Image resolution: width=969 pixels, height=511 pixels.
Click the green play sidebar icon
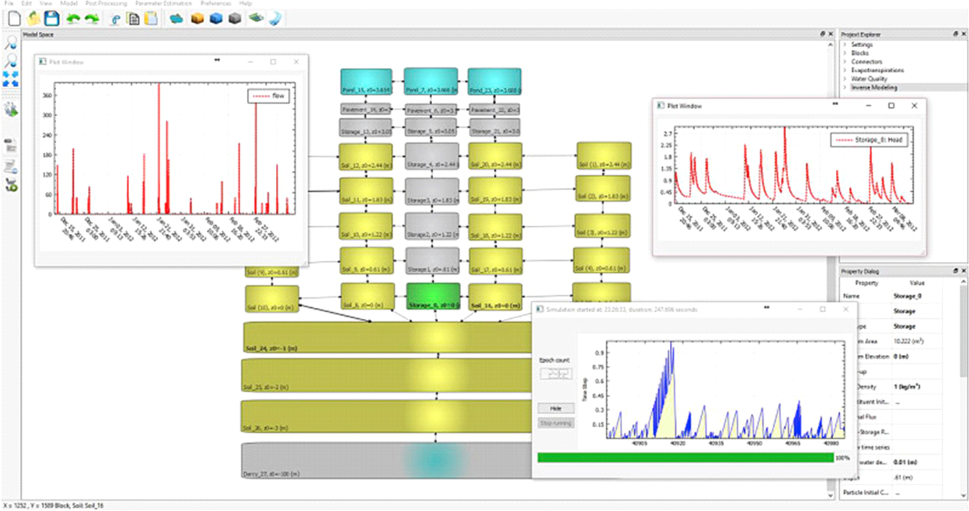tap(11, 185)
